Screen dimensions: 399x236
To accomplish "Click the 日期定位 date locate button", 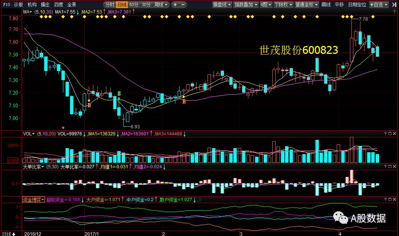I will [357, 4].
